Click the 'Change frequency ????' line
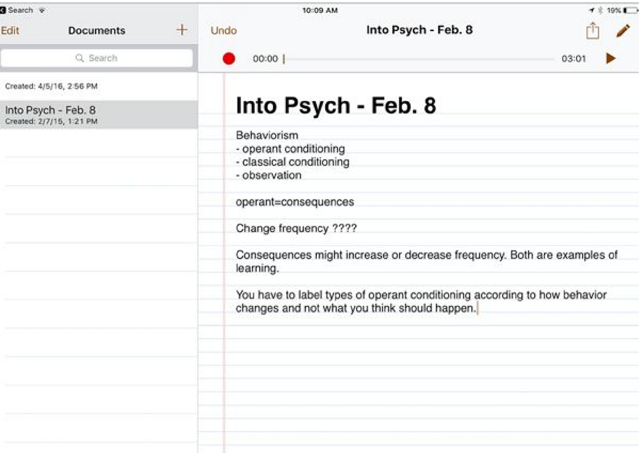 point(296,228)
